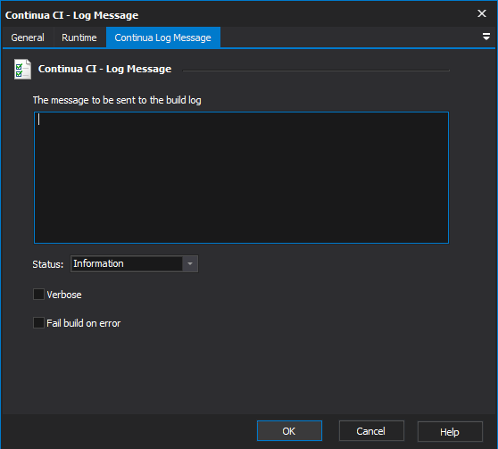Open the tab list overflow menu icon
Screen dimensions: 498x449
[486, 37]
